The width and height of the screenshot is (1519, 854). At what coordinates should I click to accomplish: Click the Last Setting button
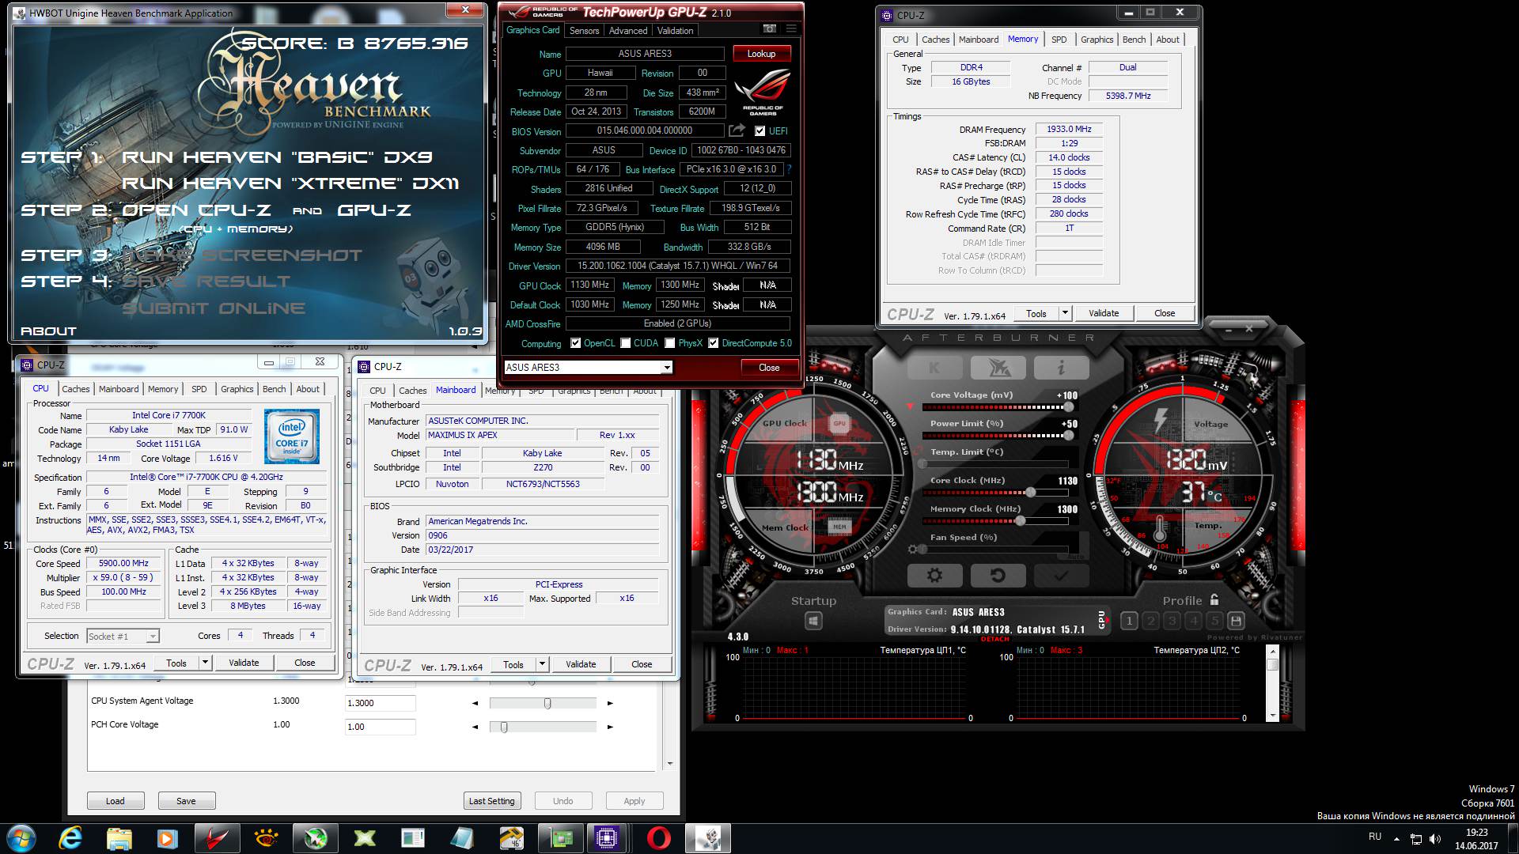(x=491, y=801)
